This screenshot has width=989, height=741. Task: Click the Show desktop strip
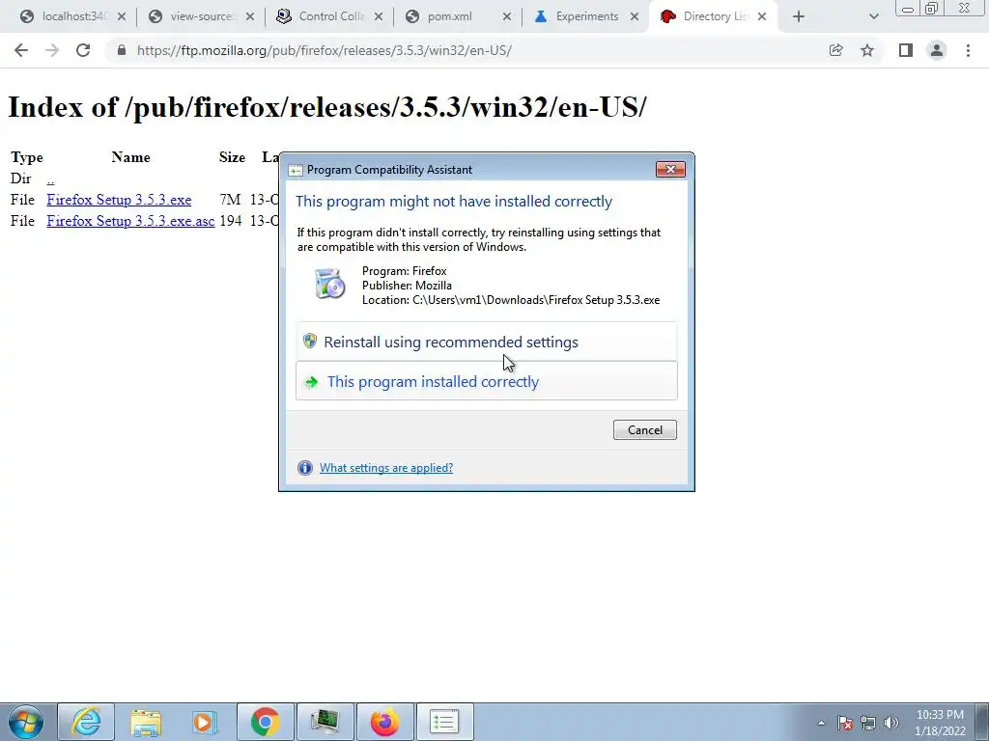(x=982, y=722)
